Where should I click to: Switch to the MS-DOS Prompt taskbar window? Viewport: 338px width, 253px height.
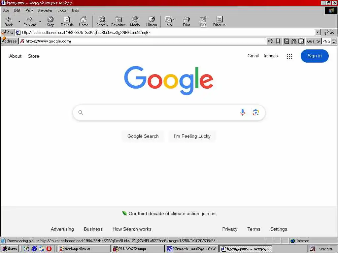click(138, 249)
